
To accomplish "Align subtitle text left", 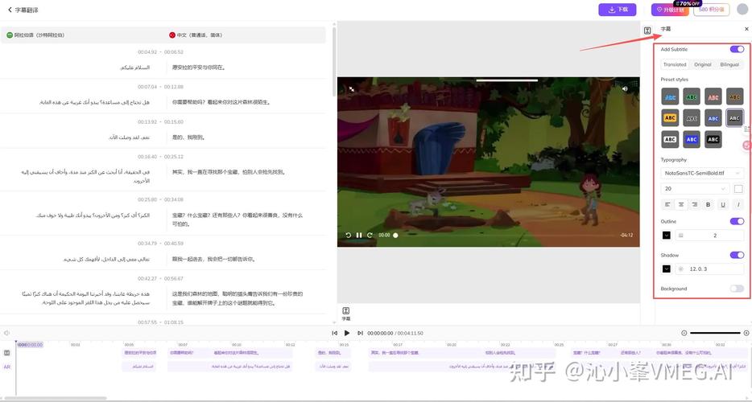I will tap(667, 204).
